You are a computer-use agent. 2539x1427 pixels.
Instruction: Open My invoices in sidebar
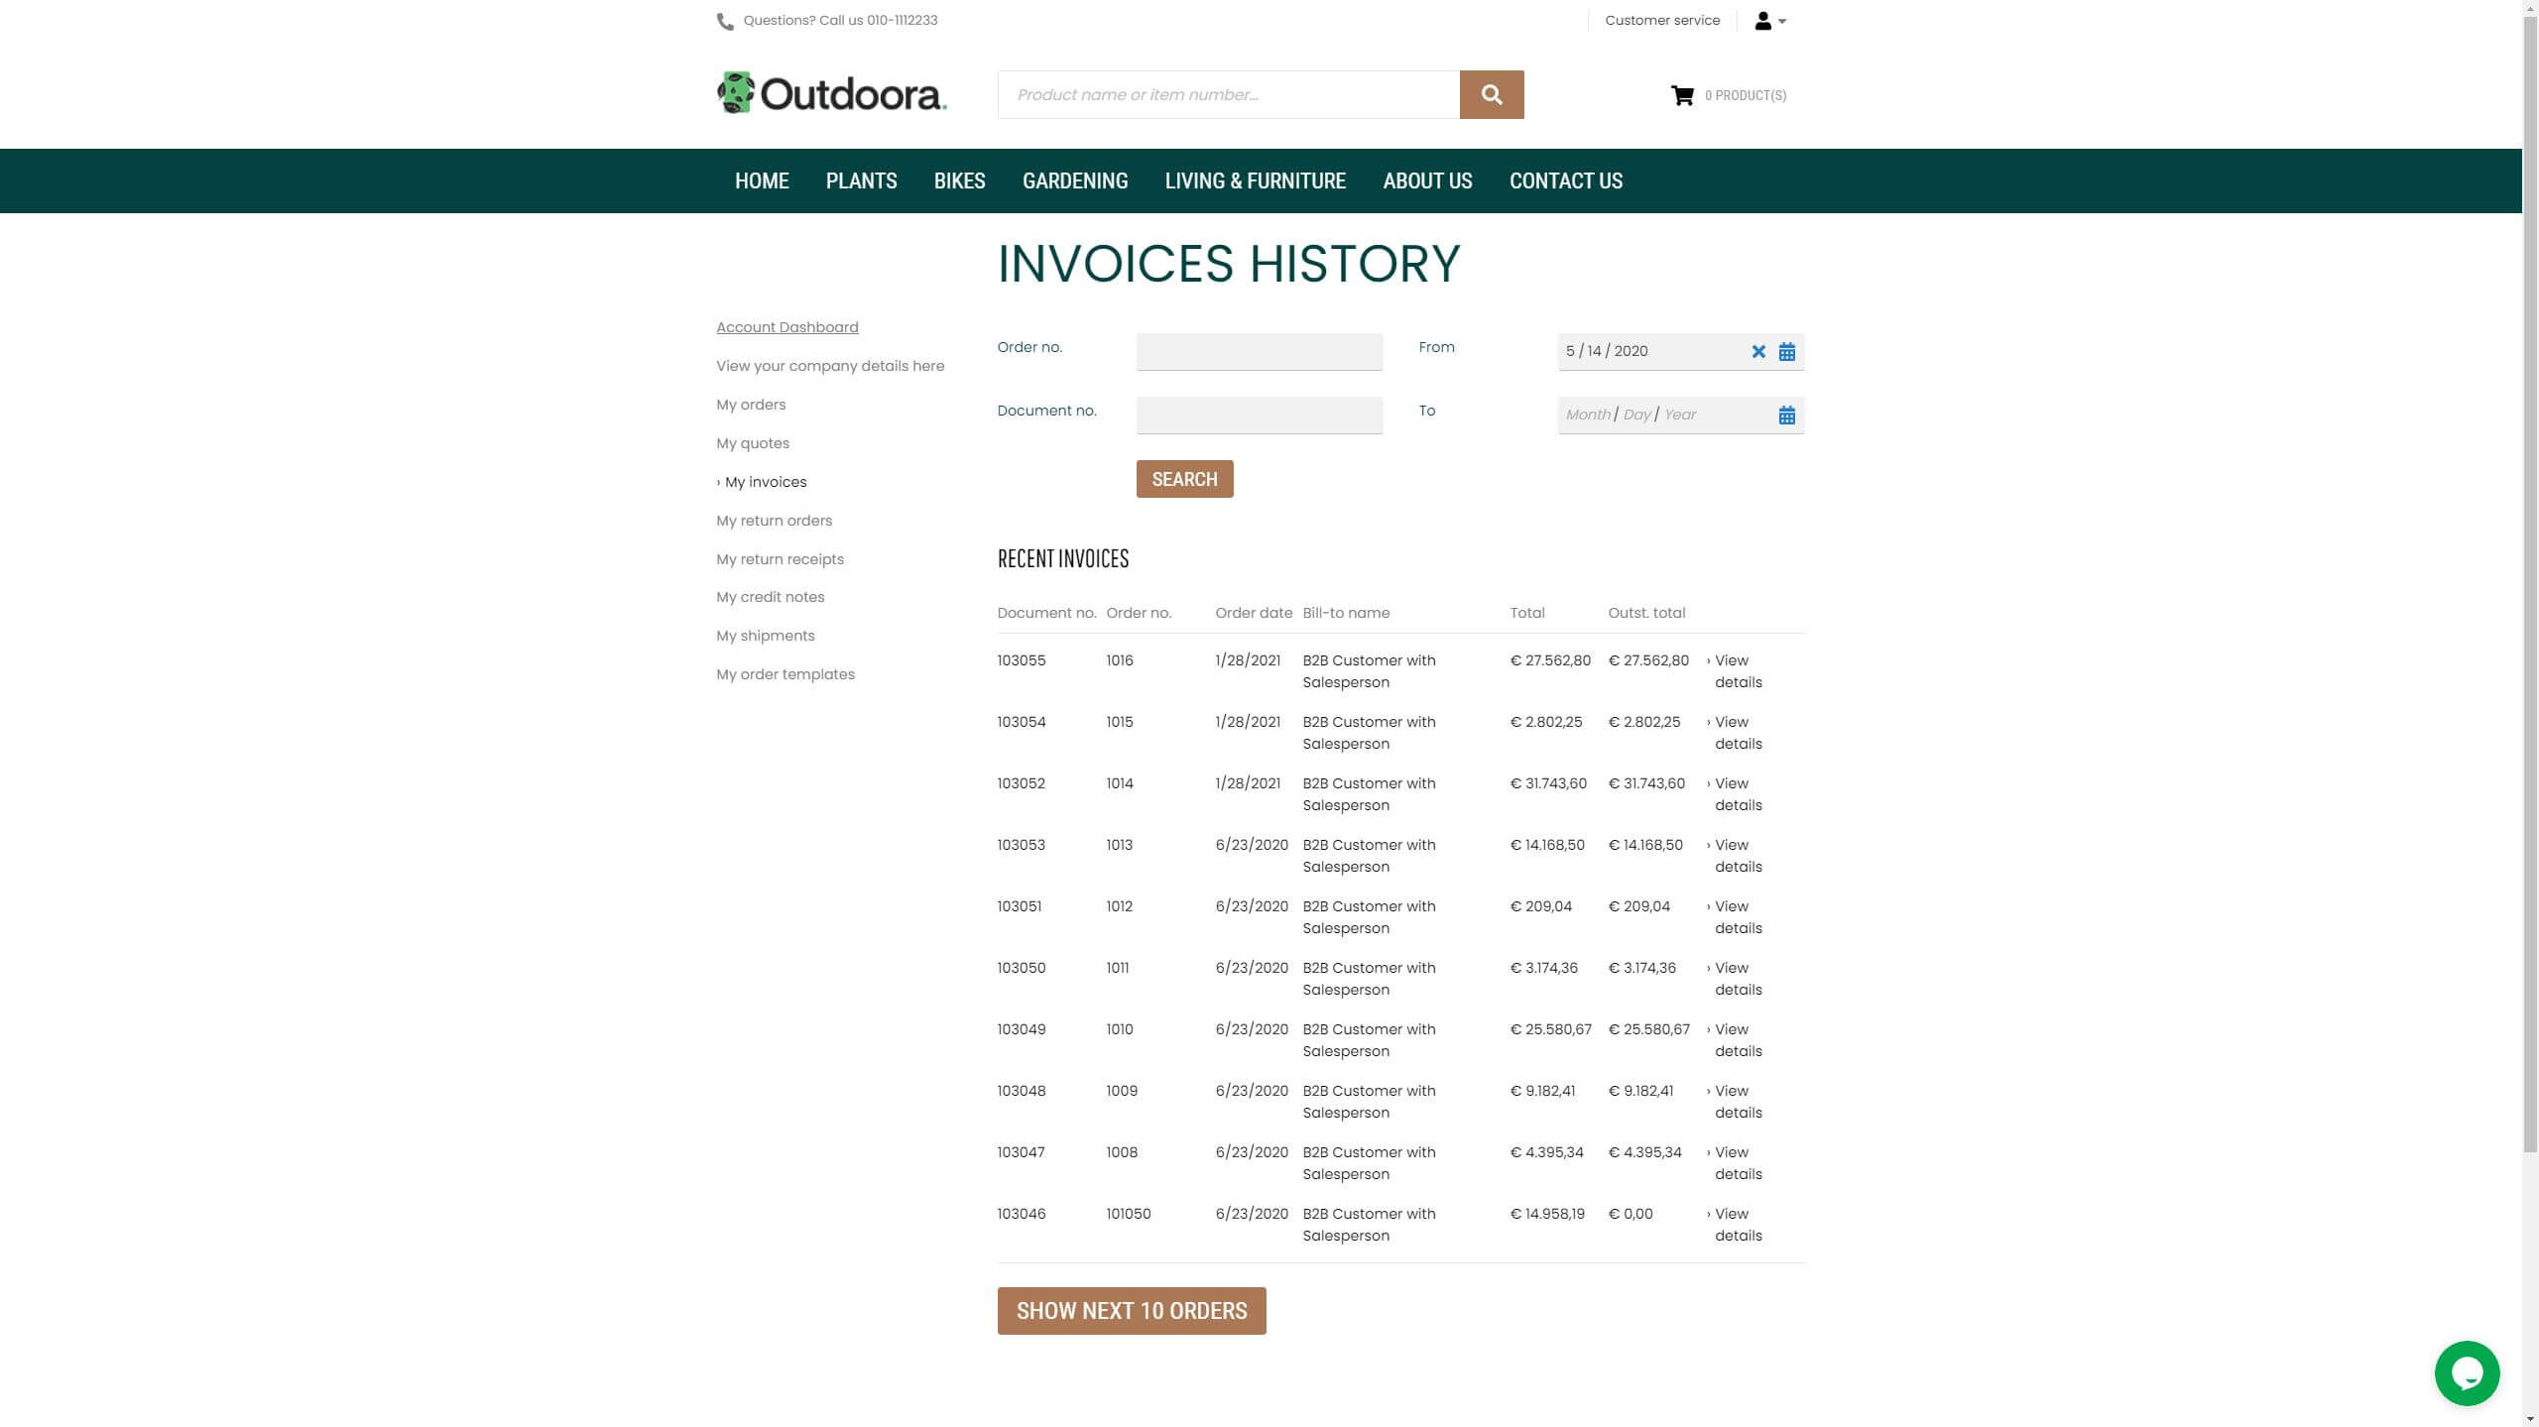[x=765, y=482]
